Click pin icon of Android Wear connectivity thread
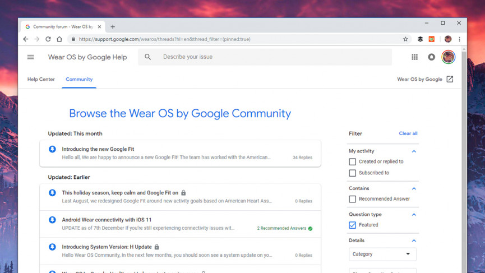 [52, 220]
